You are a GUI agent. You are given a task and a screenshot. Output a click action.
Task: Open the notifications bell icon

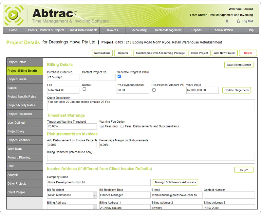[227, 21]
